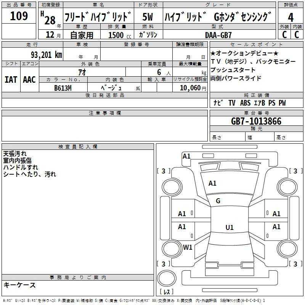This screenshot has height=305, width=305.
Task: Select color number B613M
Action: pyautogui.click(x=63, y=88)
